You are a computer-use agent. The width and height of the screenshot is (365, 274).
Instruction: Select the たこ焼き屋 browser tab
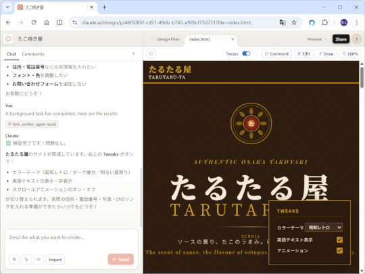[x=56, y=7]
